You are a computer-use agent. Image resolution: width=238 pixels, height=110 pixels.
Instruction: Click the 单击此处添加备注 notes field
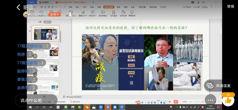coord(74,97)
